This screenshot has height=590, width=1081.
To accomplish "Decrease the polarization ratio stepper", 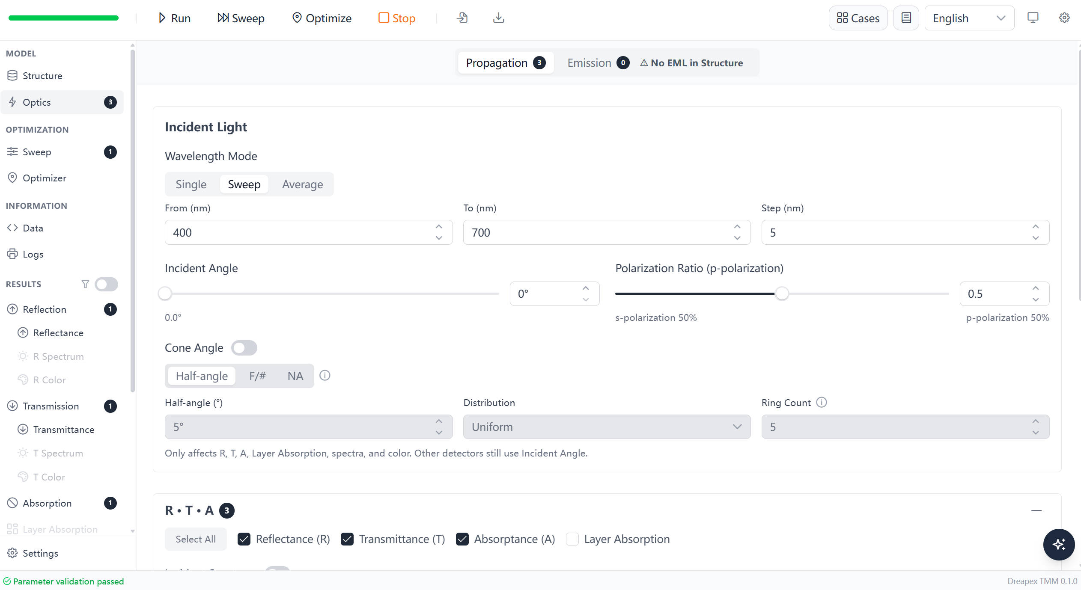I will (x=1036, y=299).
